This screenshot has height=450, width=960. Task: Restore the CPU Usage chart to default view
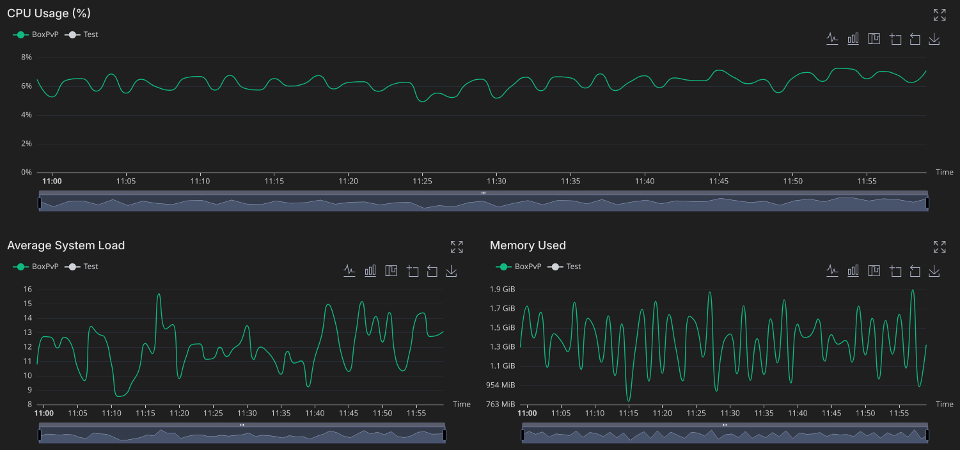(x=914, y=38)
